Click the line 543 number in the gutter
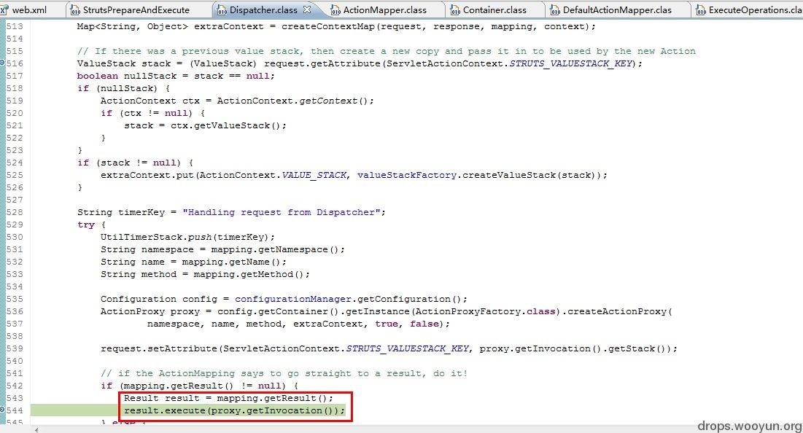The height and width of the screenshot is (433, 803). click(15, 398)
